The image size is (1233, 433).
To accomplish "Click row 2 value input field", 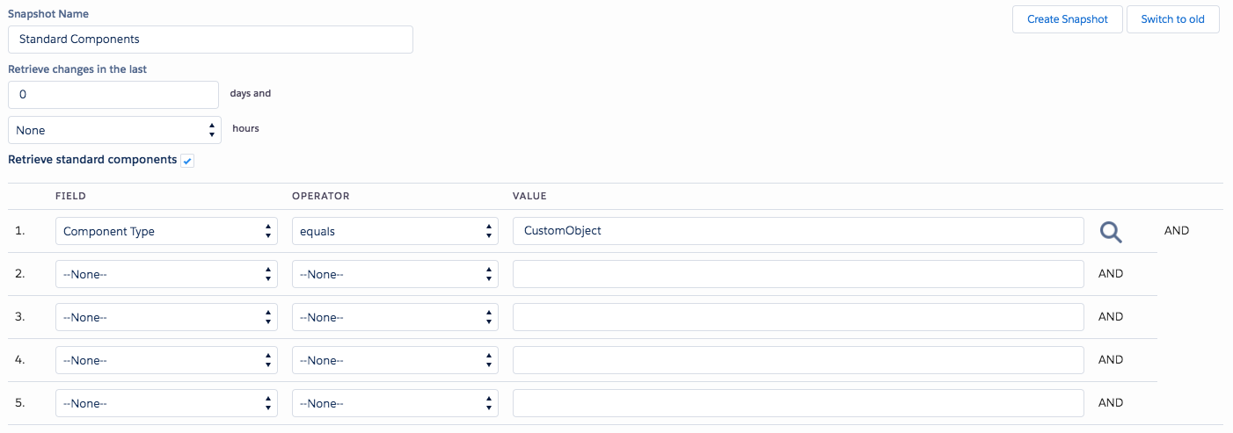I will click(798, 274).
